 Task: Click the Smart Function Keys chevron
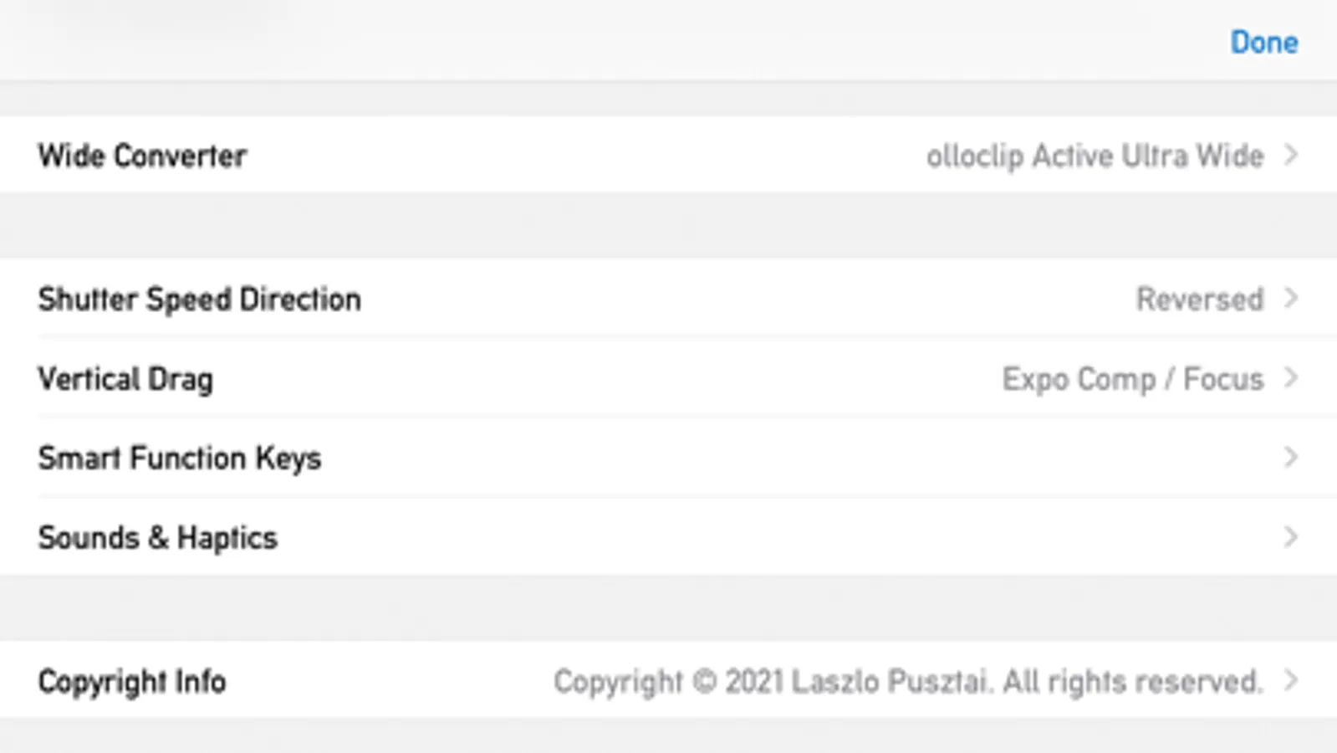1291,458
